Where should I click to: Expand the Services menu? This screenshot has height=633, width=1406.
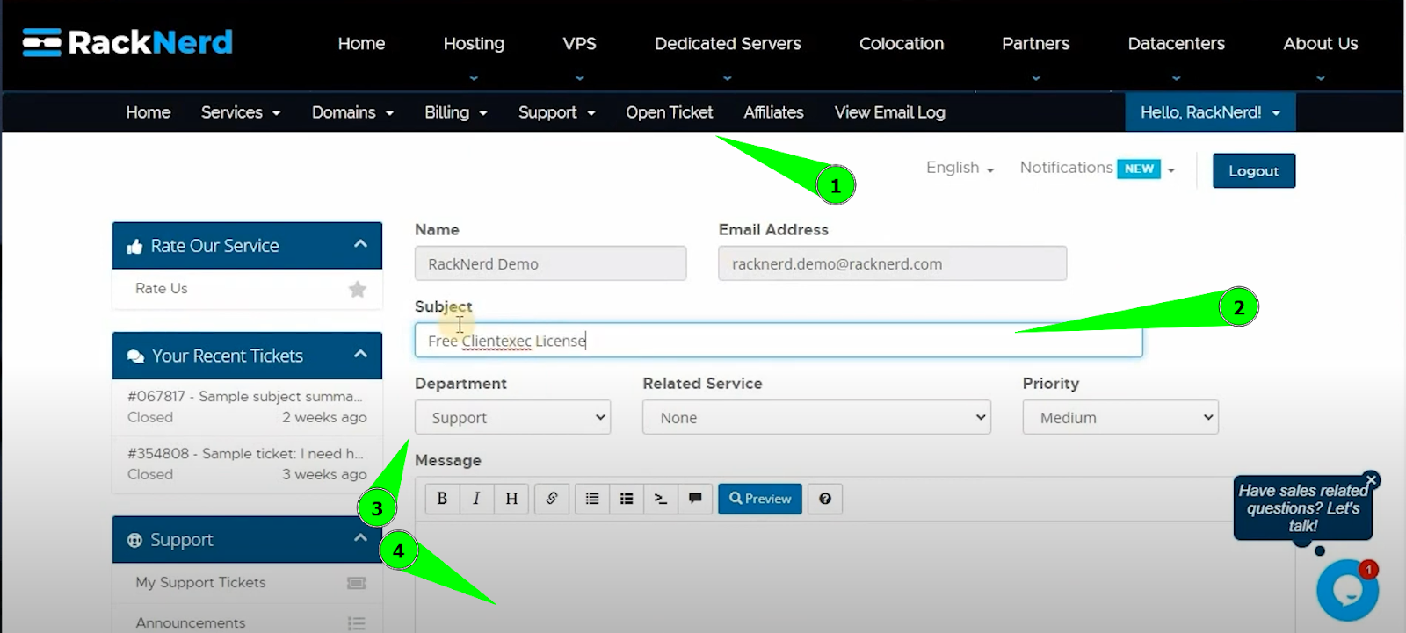[x=240, y=112]
